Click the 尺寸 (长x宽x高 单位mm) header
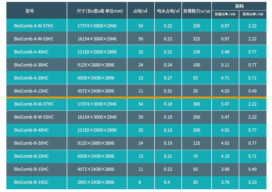Viewport: 272px width, 192px height. coord(100,11)
